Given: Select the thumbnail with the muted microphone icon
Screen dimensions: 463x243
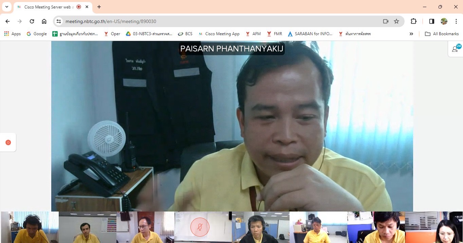Looking at the screenshot, I should point(203,227).
